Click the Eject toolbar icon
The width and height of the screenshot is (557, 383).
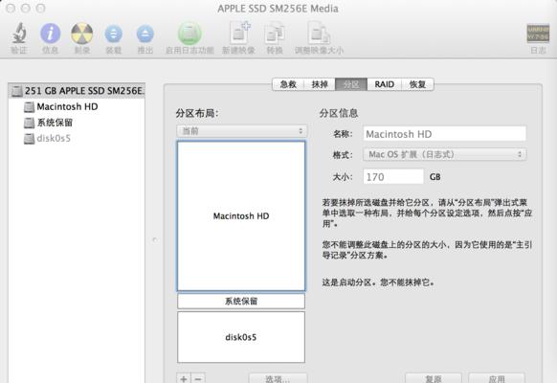[x=145, y=34]
